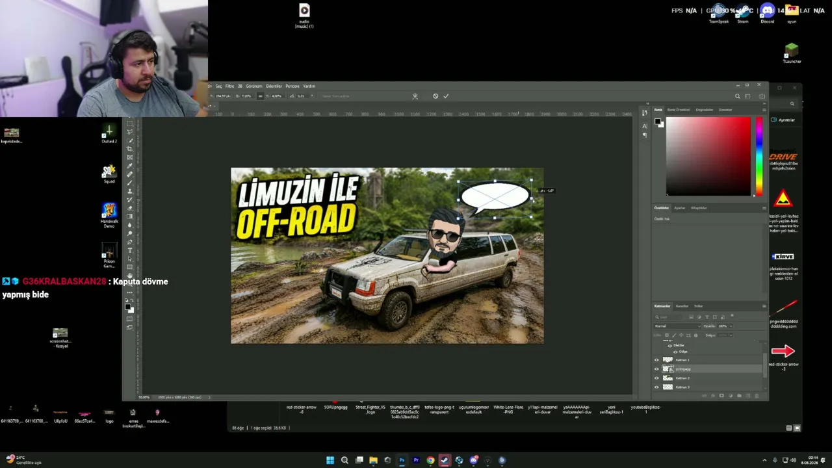This screenshot has height=468, width=832.
Task: Toggle warp mode icon in options bar
Action: [x=415, y=96]
